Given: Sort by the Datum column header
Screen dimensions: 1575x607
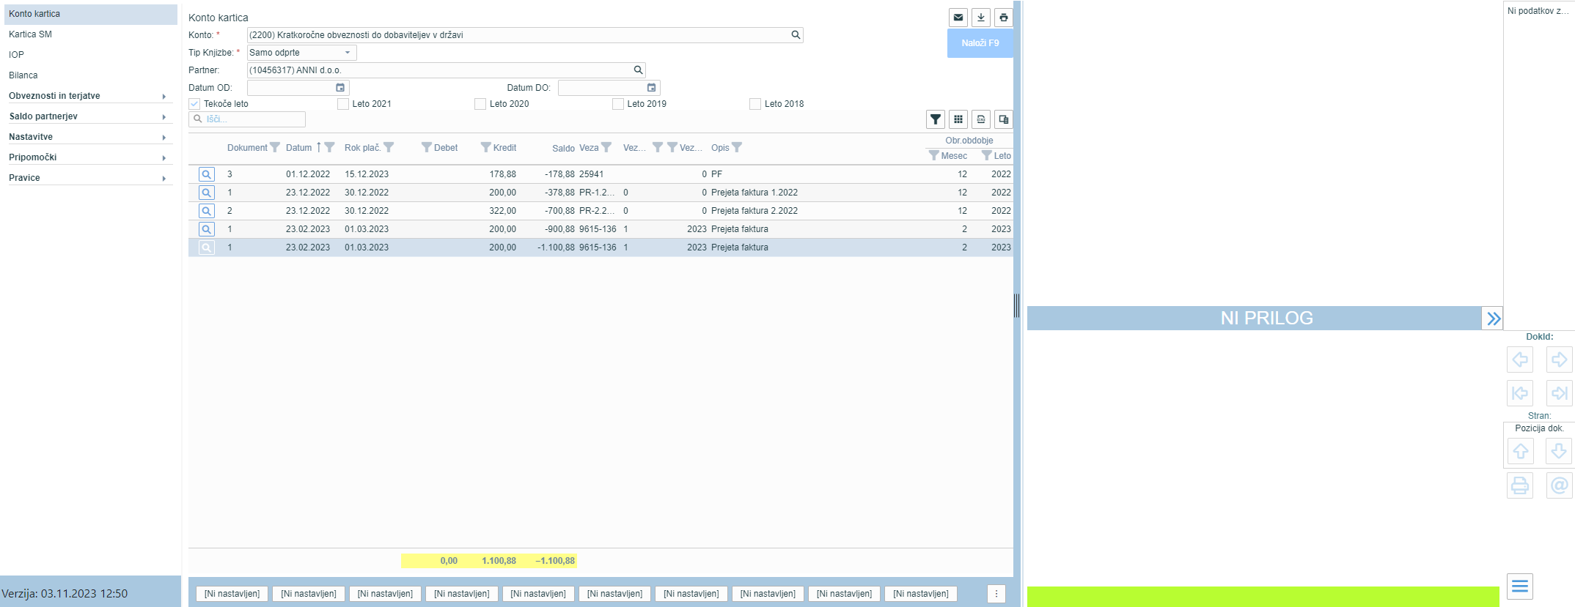Looking at the screenshot, I should tap(299, 147).
